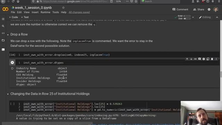Open the find and replace sidebar
This screenshot has width=222, height=125.
pos(3,26)
